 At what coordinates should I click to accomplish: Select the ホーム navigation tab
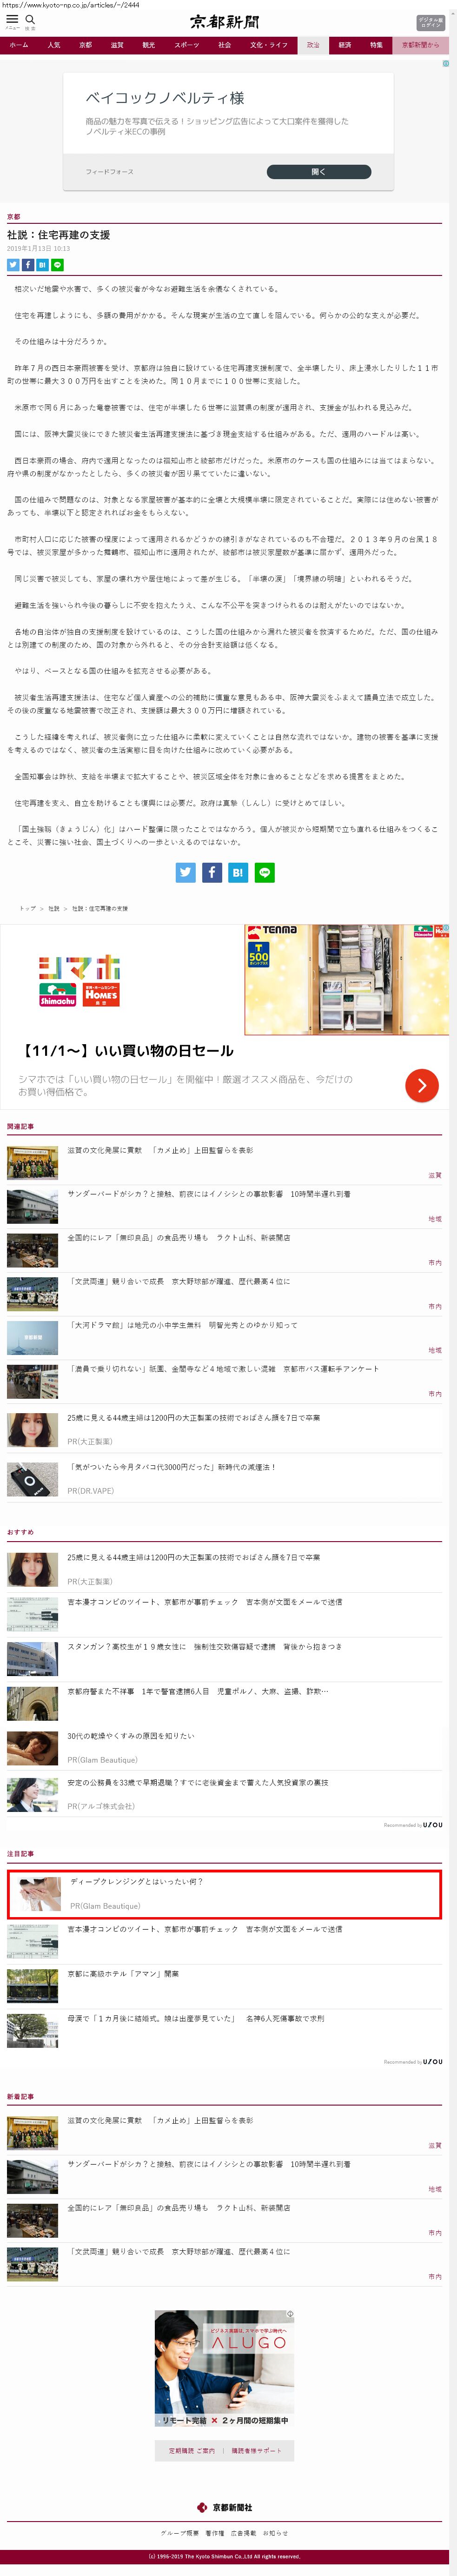coord(19,45)
